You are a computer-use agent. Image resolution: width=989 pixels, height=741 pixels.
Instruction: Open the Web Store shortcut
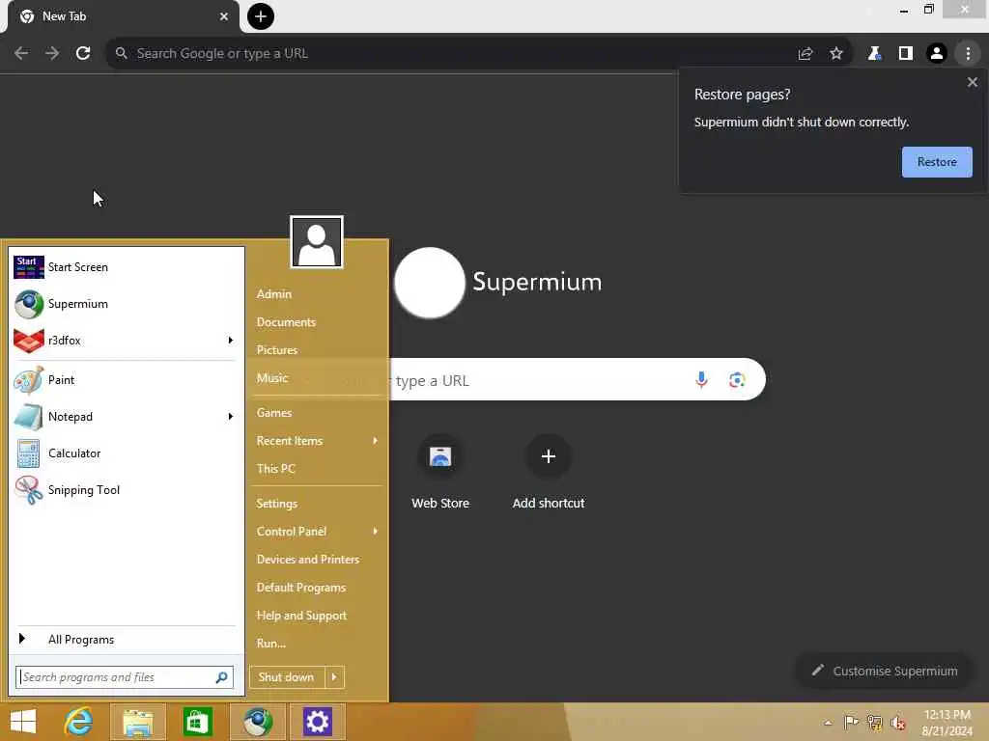(440, 472)
